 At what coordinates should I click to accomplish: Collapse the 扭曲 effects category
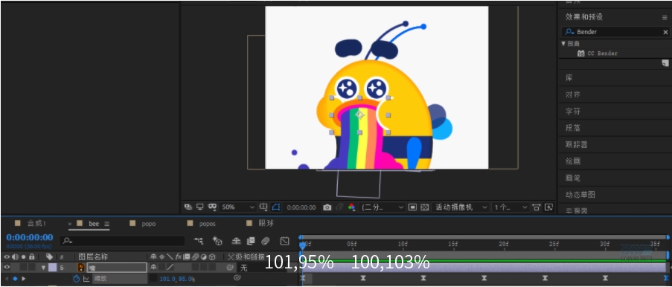coord(563,43)
